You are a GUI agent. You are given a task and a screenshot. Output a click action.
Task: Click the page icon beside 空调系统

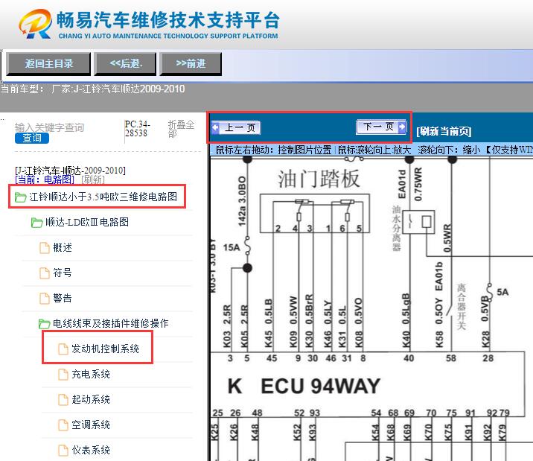click(63, 425)
